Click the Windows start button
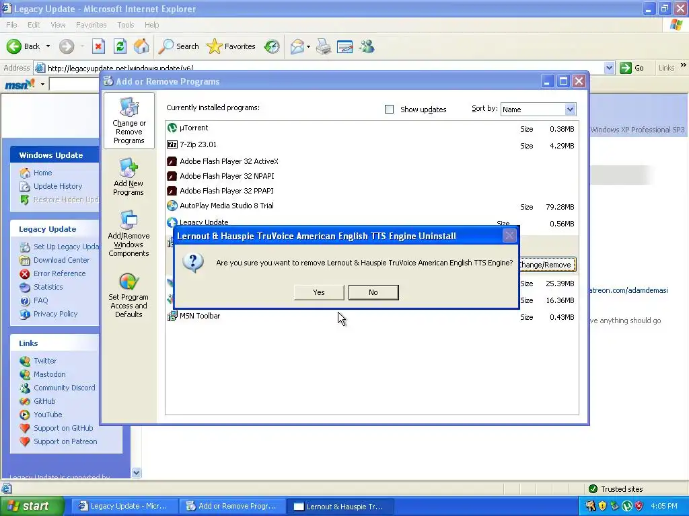 [32, 506]
